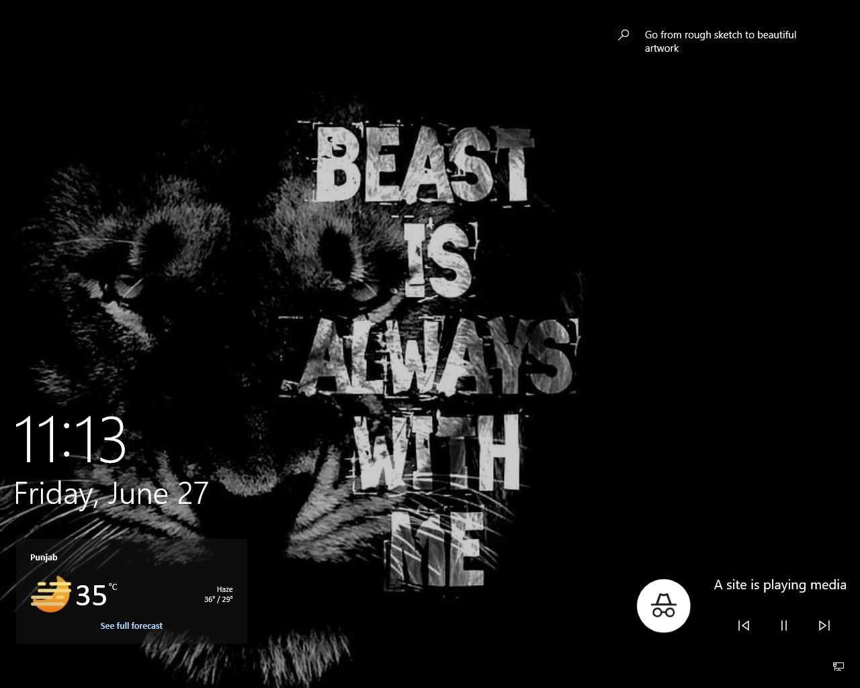Viewport: 860px width, 688px height.
Task: Click the 35 °C temperature reading
Action: 96,595
